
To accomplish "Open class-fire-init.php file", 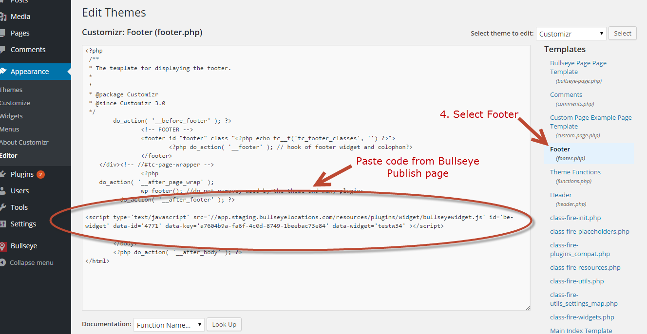I will [x=575, y=218].
